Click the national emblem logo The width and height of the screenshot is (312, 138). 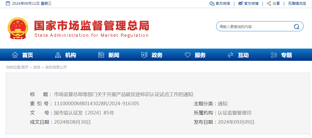18,28
